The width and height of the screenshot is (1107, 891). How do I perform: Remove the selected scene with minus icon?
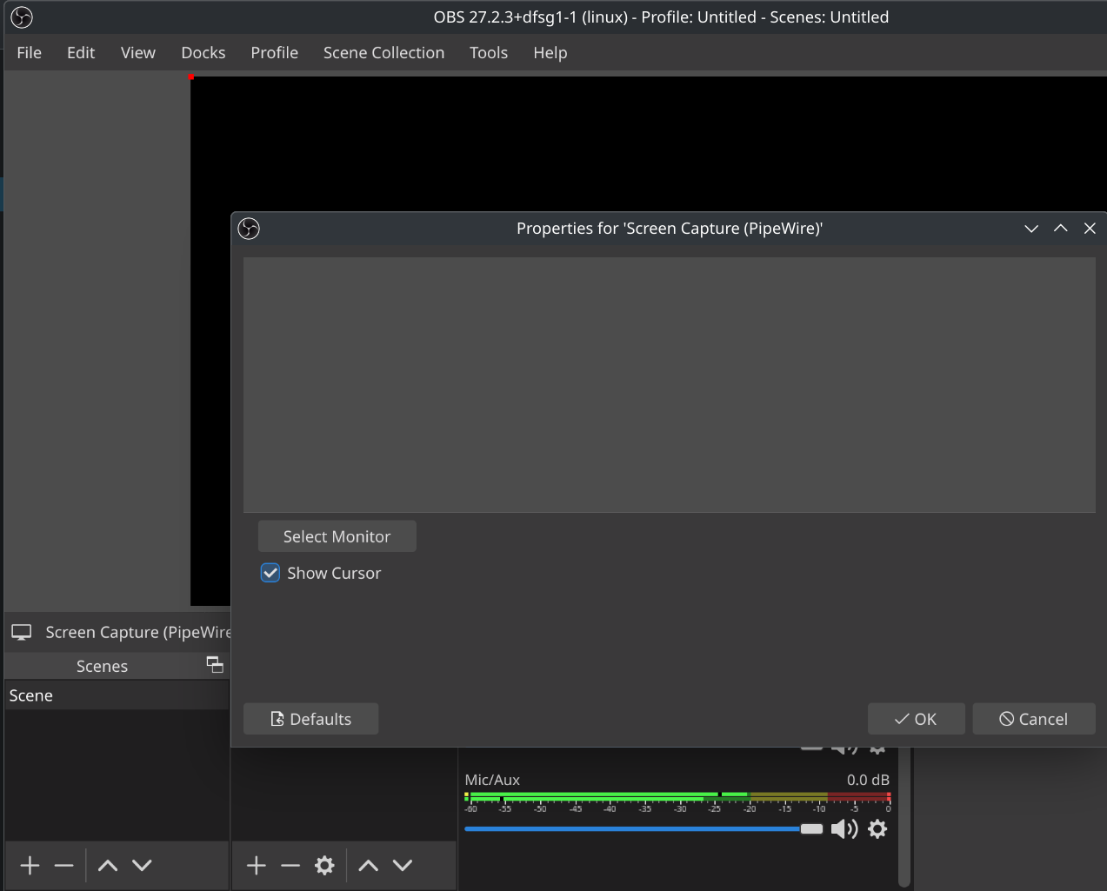pyautogui.click(x=64, y=865)
